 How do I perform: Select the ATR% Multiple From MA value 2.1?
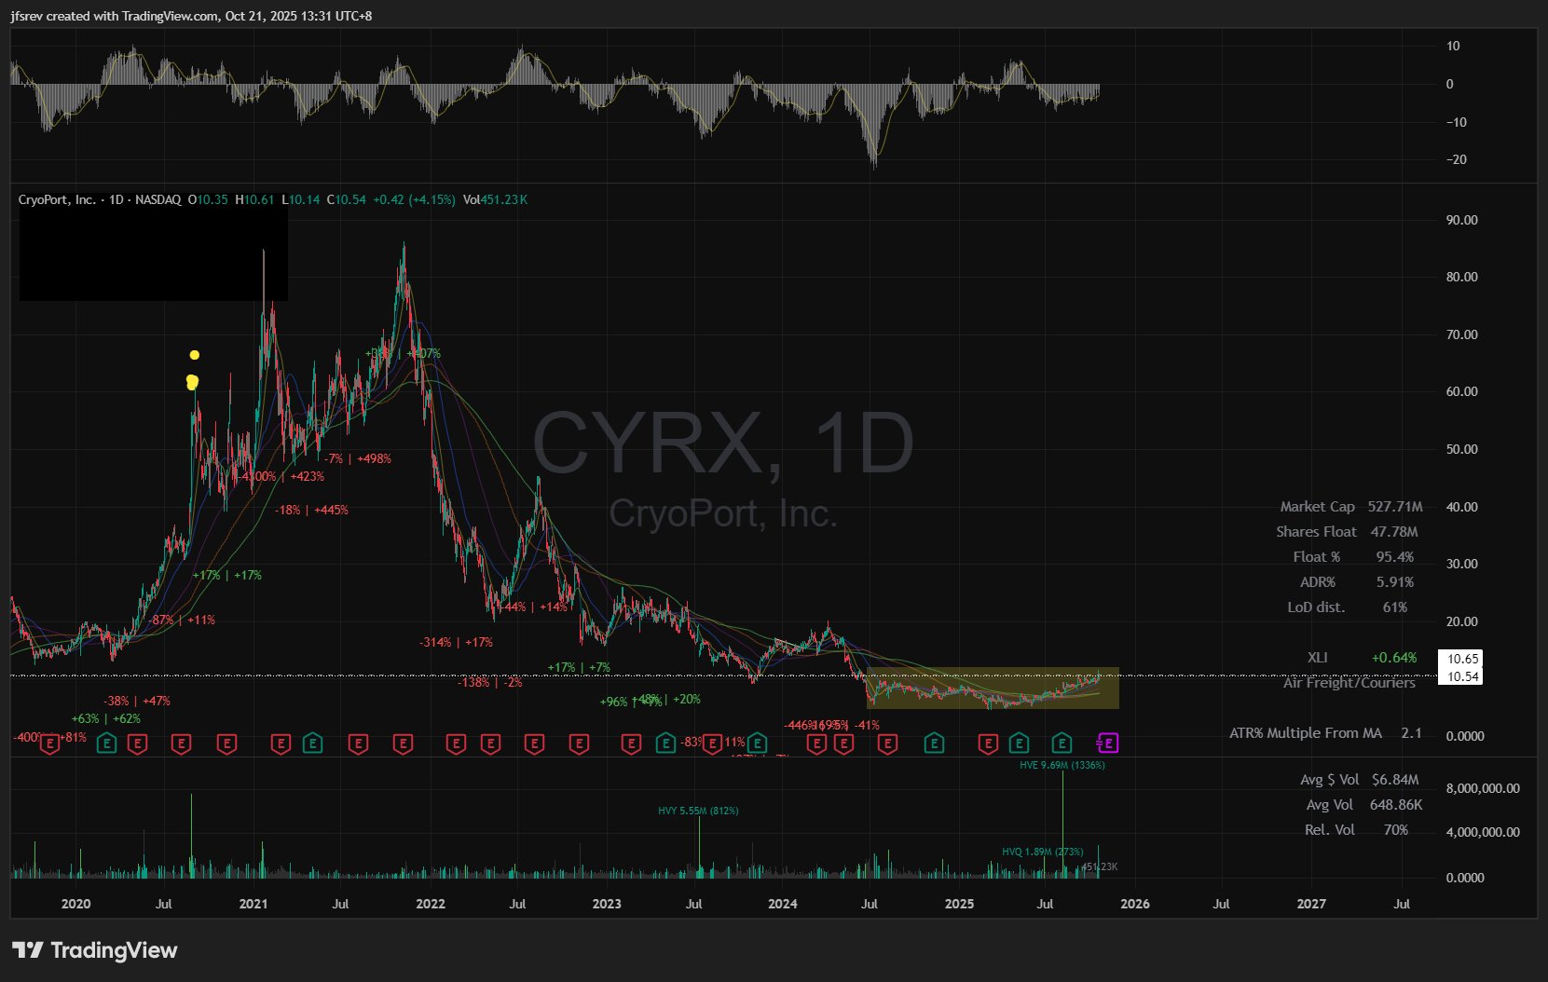(x=1411, y=732)
